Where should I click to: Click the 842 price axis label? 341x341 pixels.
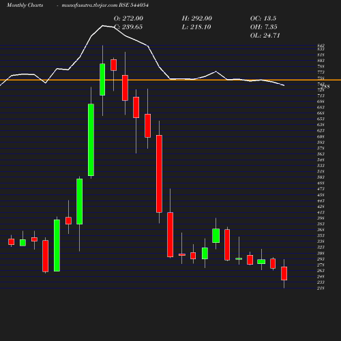[x=321, y=46]
